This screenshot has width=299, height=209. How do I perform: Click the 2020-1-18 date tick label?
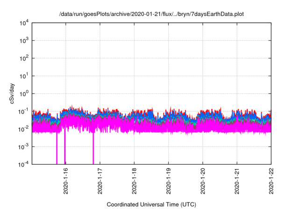click(x=134, y=181)
